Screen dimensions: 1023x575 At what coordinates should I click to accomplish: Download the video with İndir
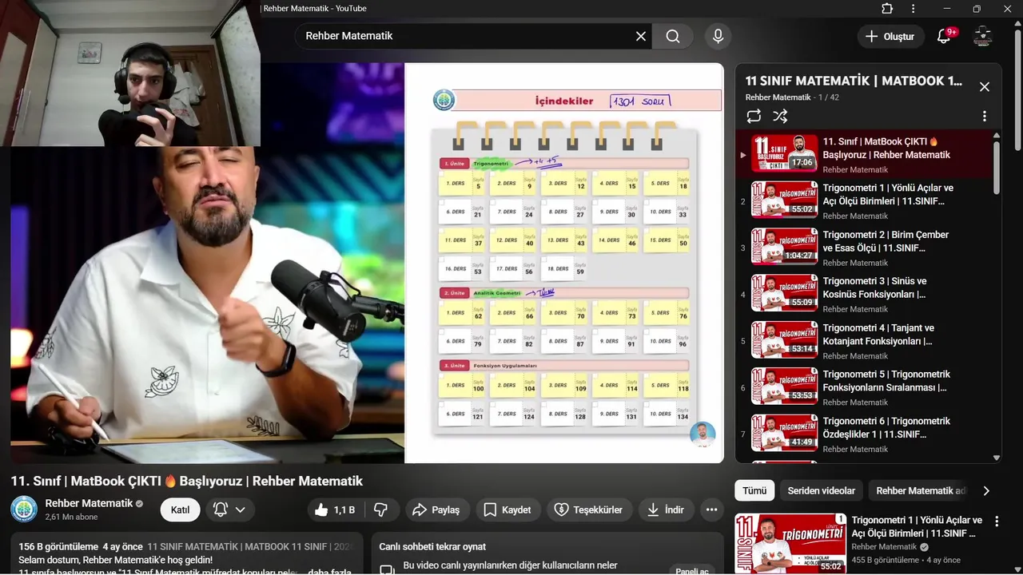click(667, 510)
